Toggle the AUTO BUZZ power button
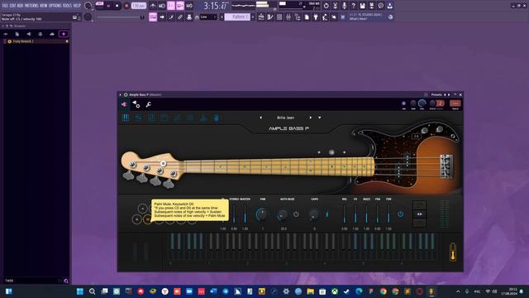This screenshot has width=529, height=298. tap(296, 214)
